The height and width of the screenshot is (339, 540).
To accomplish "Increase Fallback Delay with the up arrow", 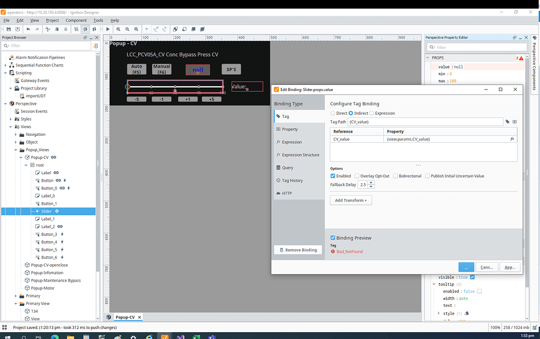I will 371,183.
